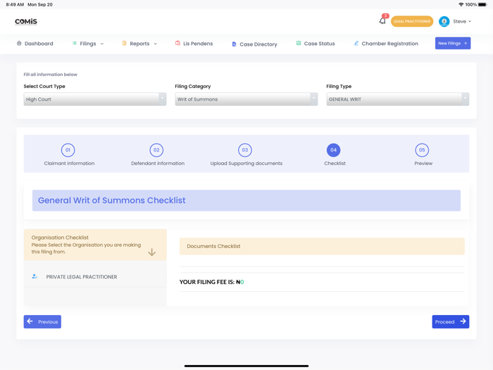The image size is (493, 370).
Task: Expand the Filings menu chevron
Action: pos(102,44)
